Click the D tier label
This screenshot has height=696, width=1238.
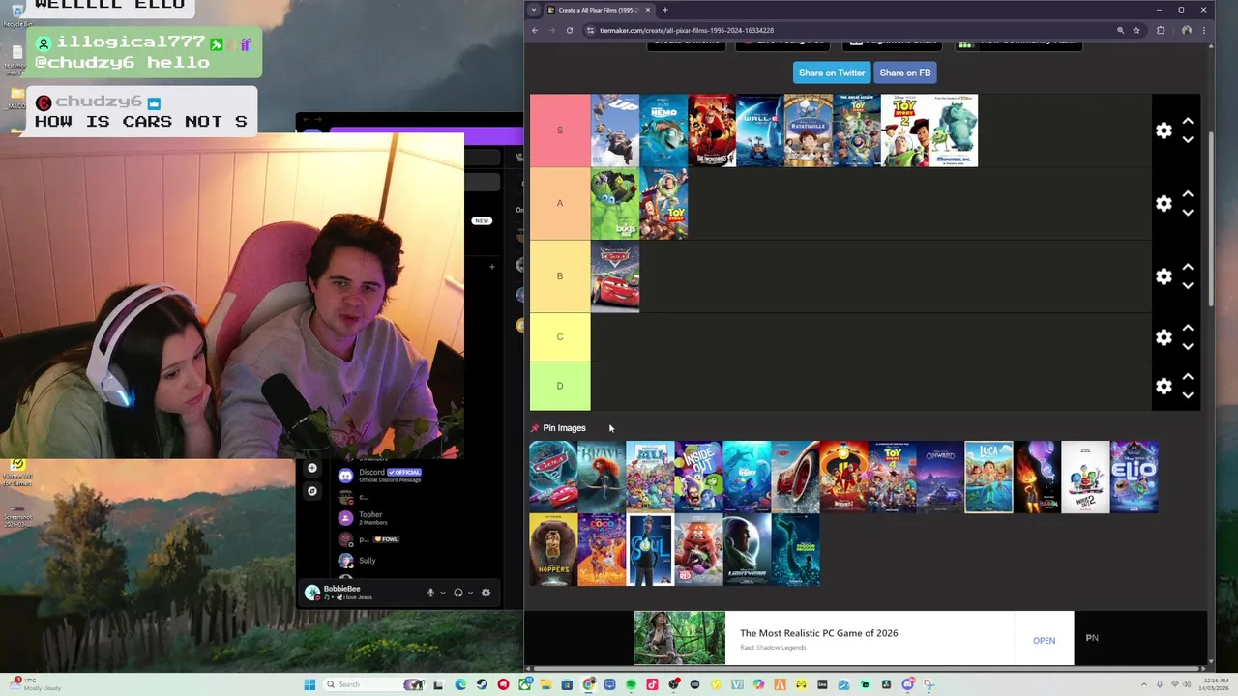560,386
